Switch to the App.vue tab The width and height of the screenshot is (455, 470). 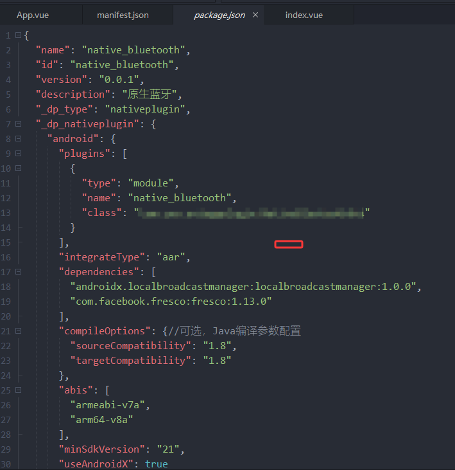coord(33,15)
